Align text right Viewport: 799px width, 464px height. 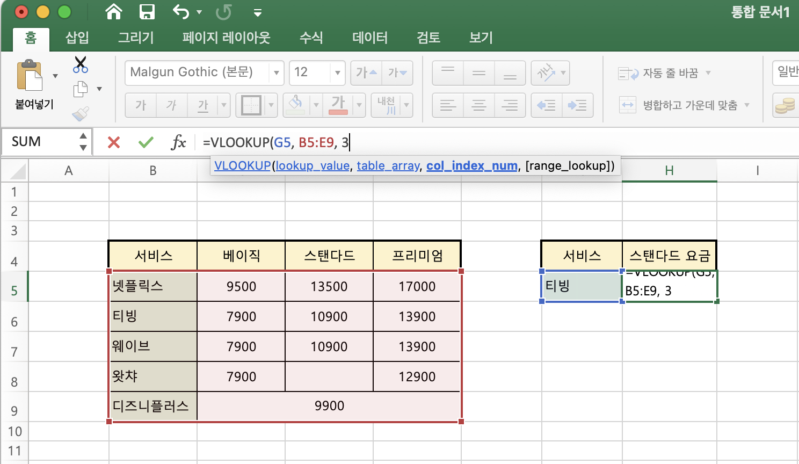click(x=510, y=105)
